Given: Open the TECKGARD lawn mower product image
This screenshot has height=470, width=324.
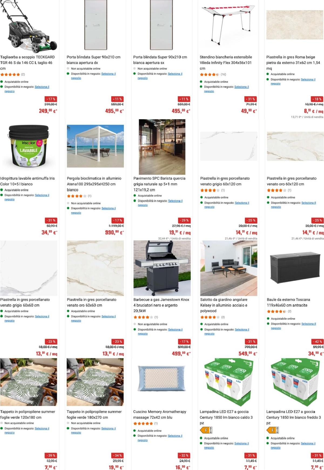Looking at the screenshot, I should (x=29, y=26).
